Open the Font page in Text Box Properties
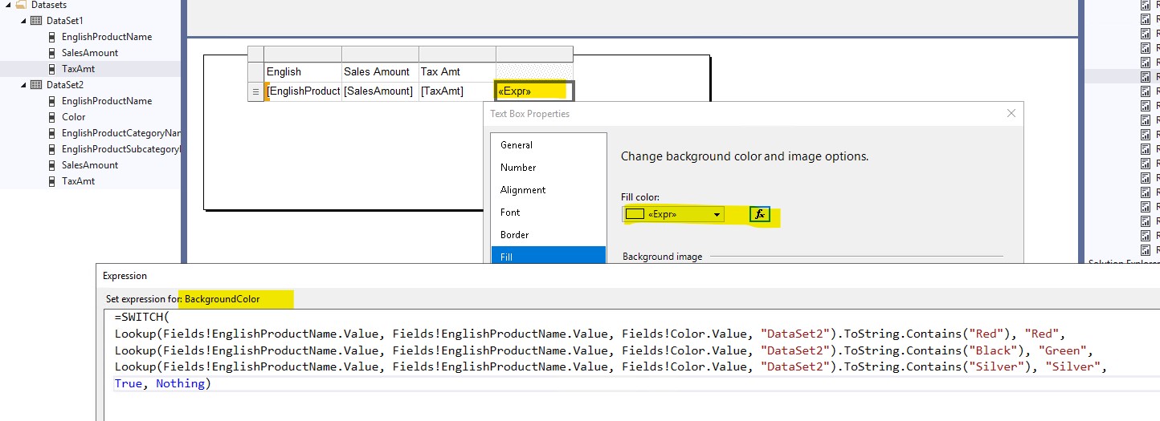 (x=549, y=213)
